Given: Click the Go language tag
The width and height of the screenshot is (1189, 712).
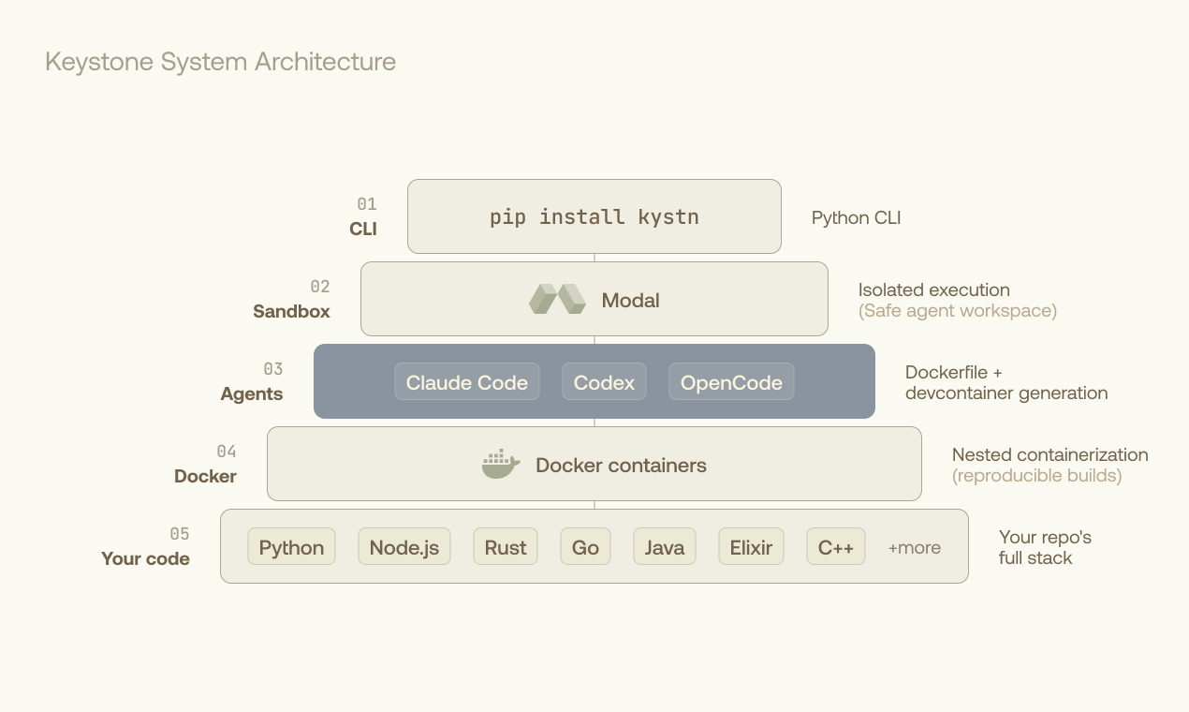Looking at the screenshot, I should pyautogui.click(x=585, y=547).
